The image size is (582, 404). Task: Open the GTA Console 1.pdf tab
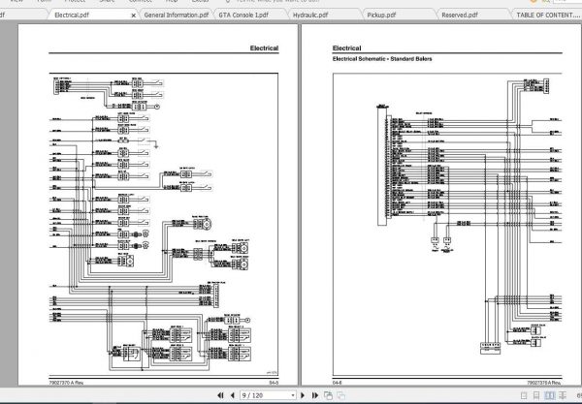(x=243, y=16)
